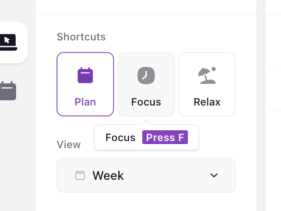Viewport: 281px width, 211px height.
Task: Expand view options via chevron arrow
Action: pyautogui.click(x=214, y=175)
